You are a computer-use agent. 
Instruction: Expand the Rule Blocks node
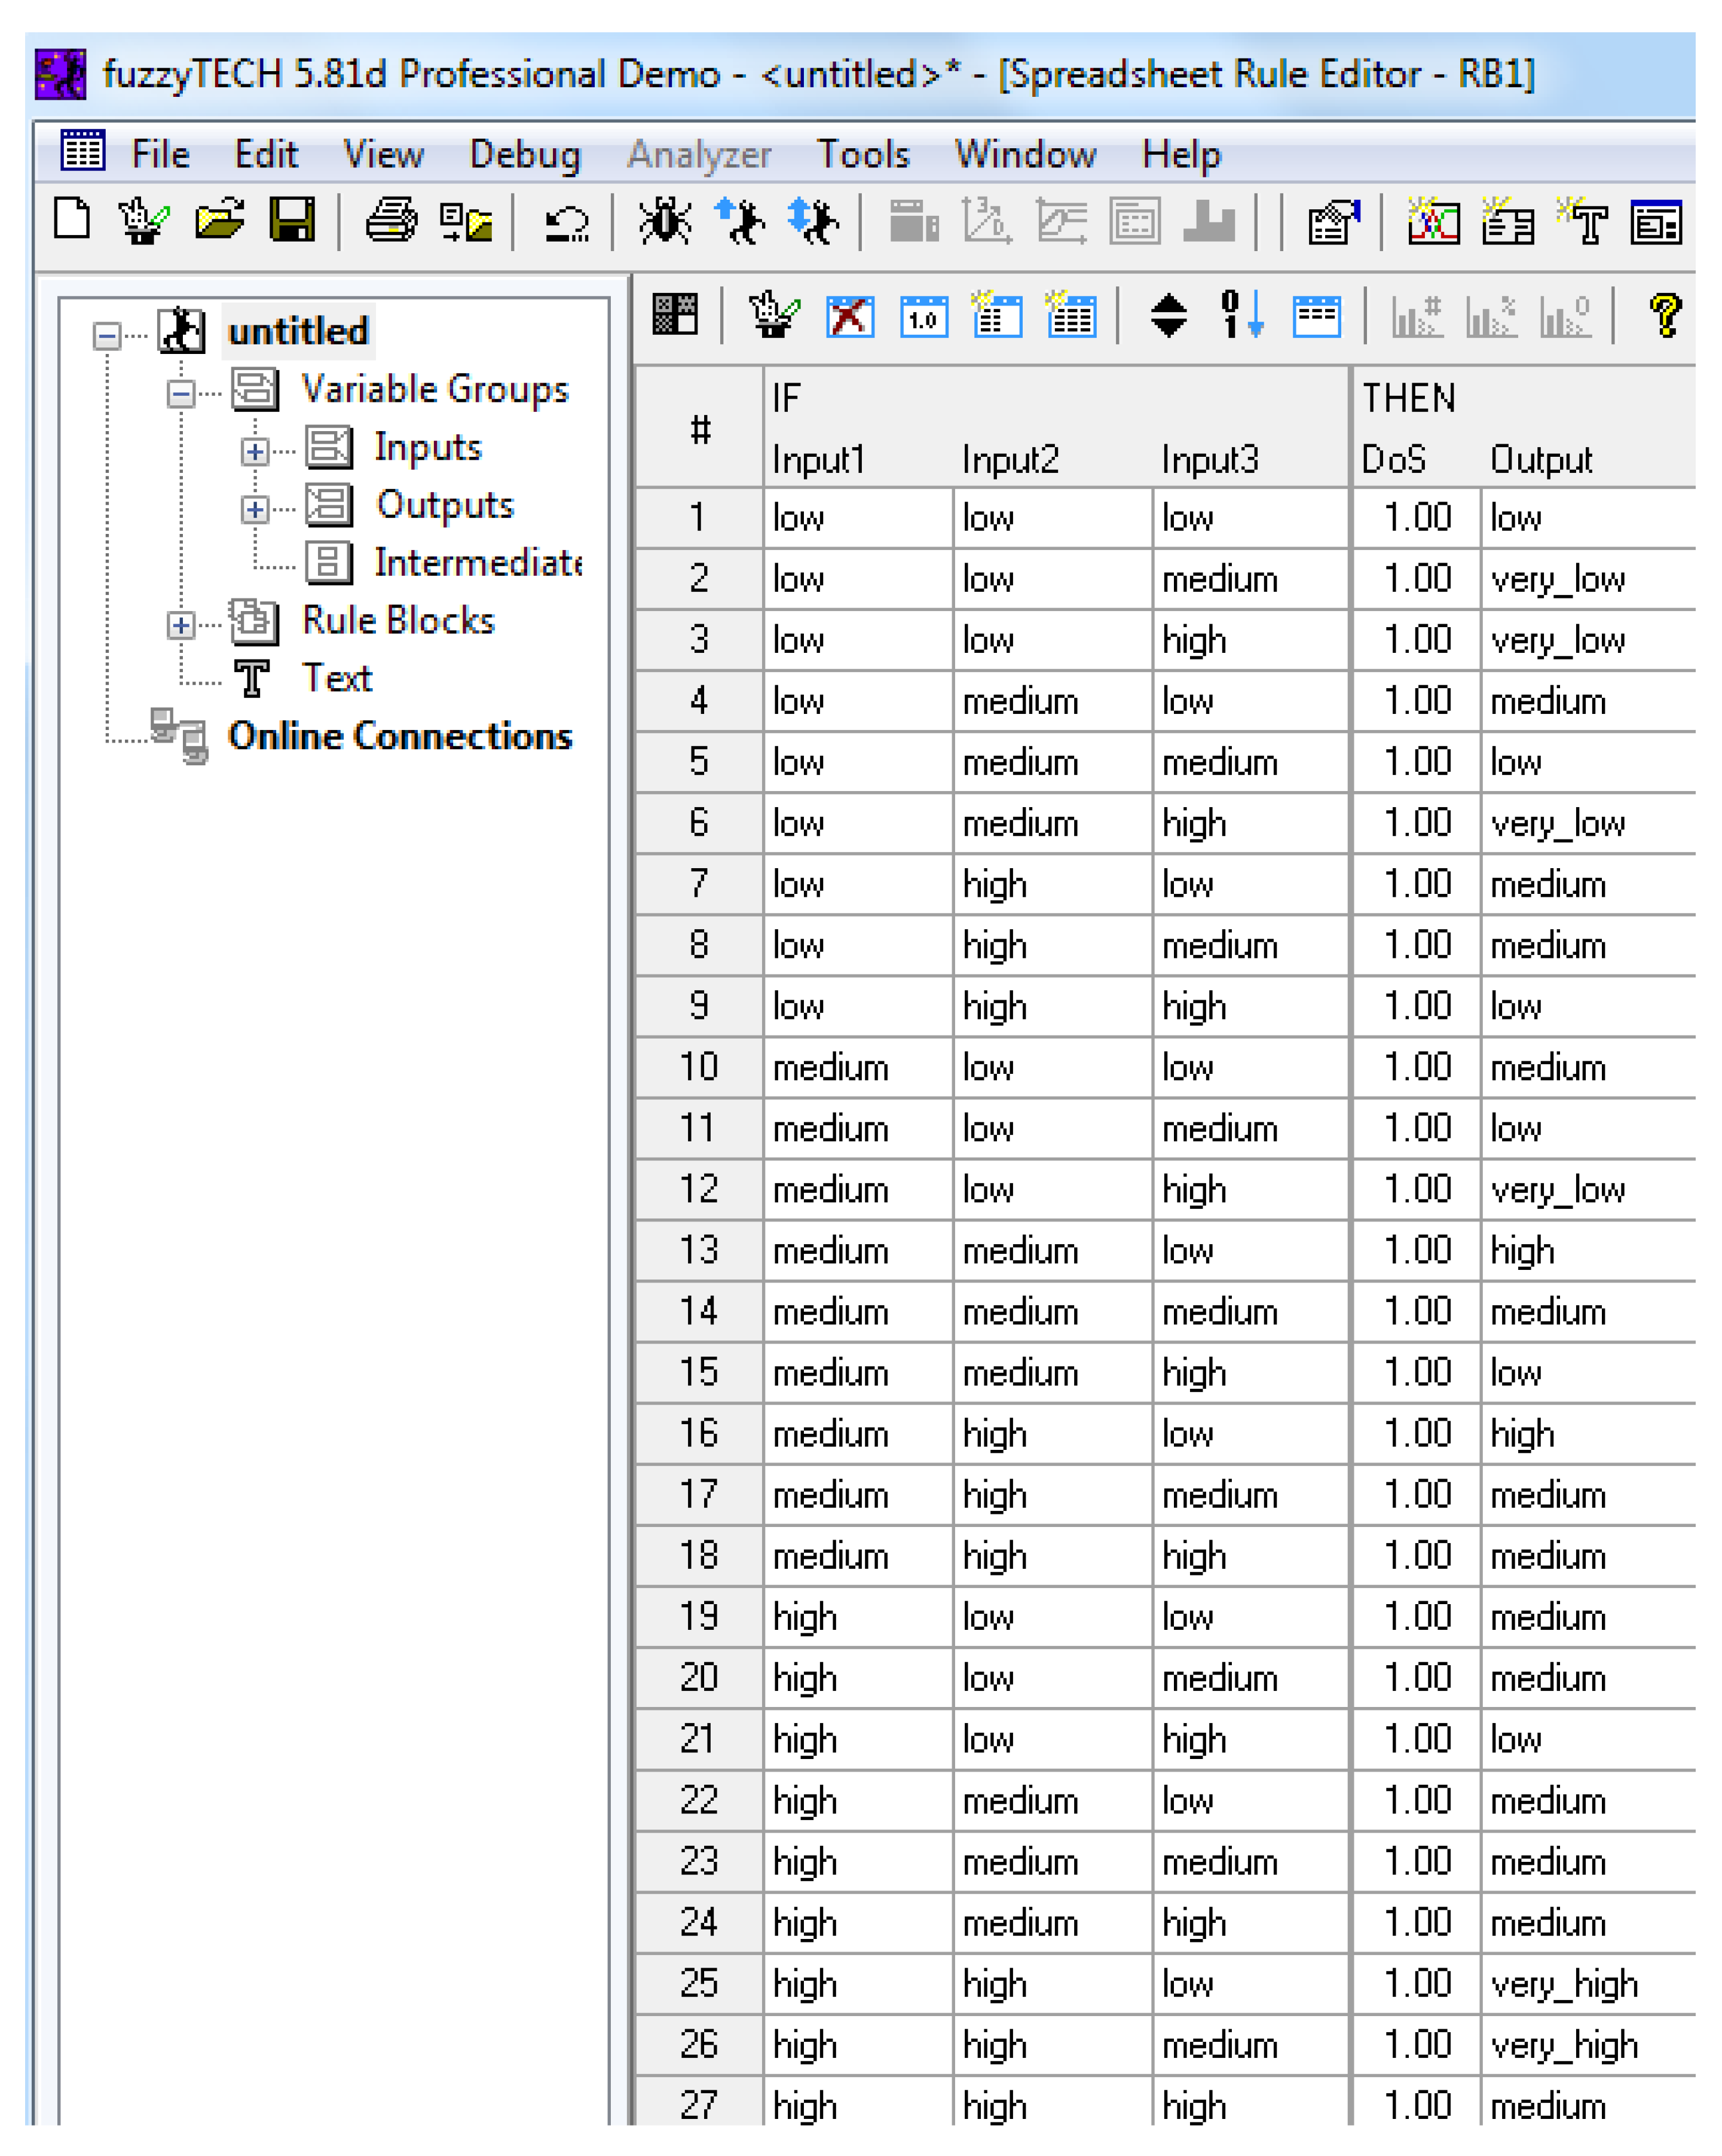181,626
